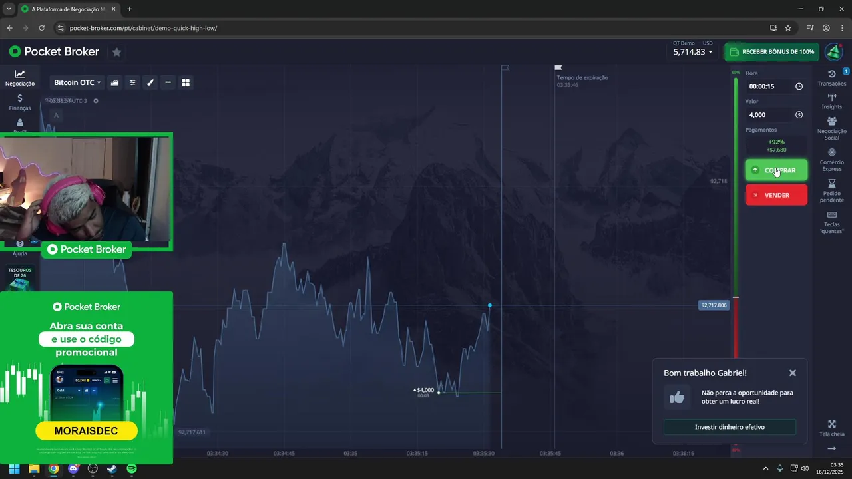Open Spotify from the taskbar
Image resolution: width=852 pixels, height=479 pixels.
[x=132, y=468]
